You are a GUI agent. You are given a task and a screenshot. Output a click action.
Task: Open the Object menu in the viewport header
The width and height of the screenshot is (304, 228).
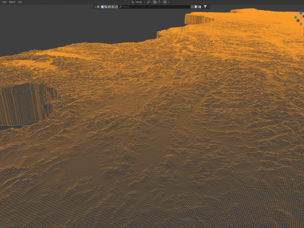click(x=12, y=2)
